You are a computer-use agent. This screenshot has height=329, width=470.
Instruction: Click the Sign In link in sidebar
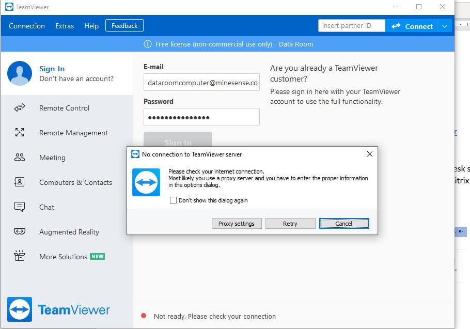[52, 69]
